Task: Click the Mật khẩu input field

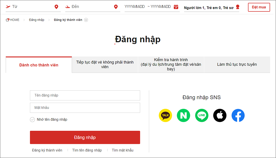Action: (85, 108)
